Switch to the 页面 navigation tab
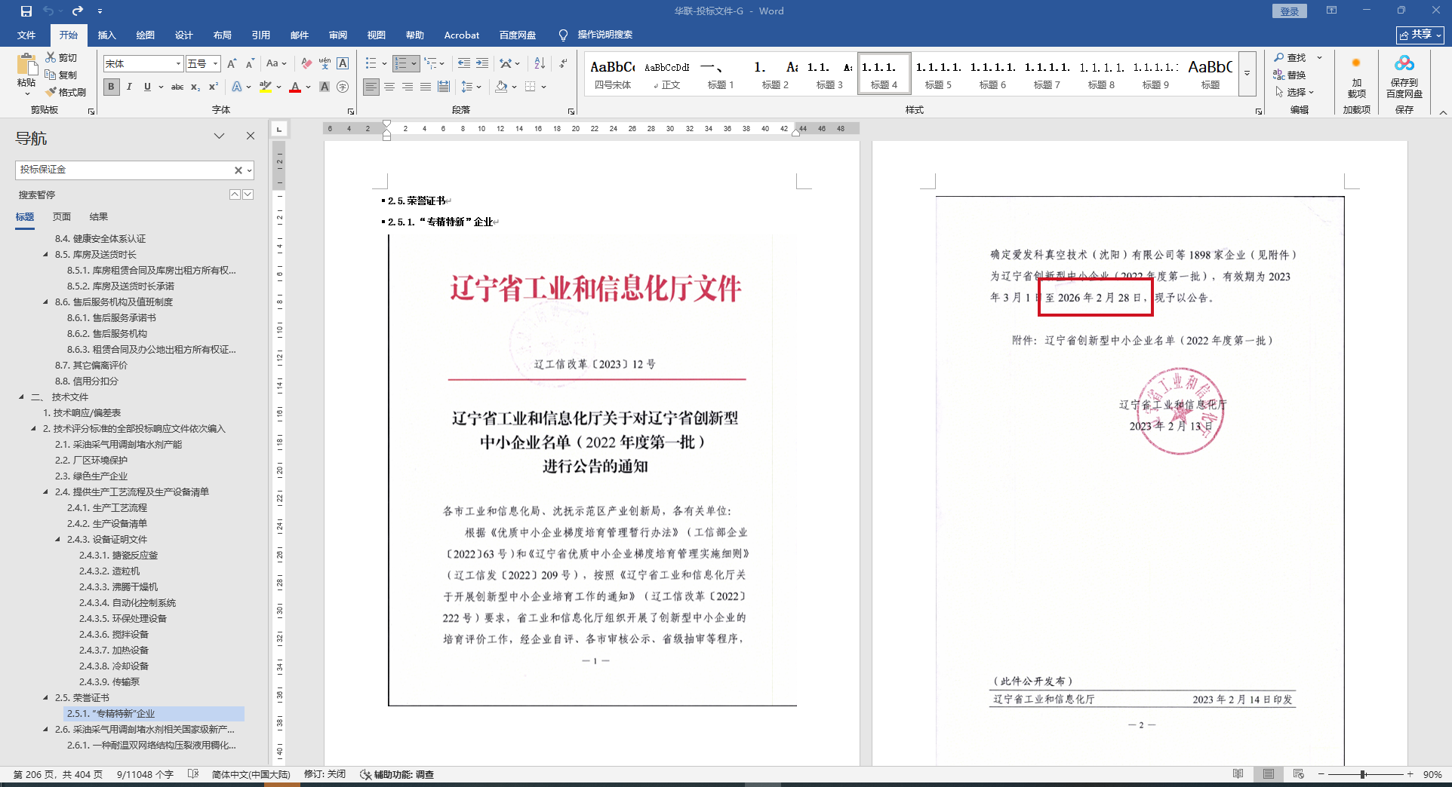 coord(62,217)
